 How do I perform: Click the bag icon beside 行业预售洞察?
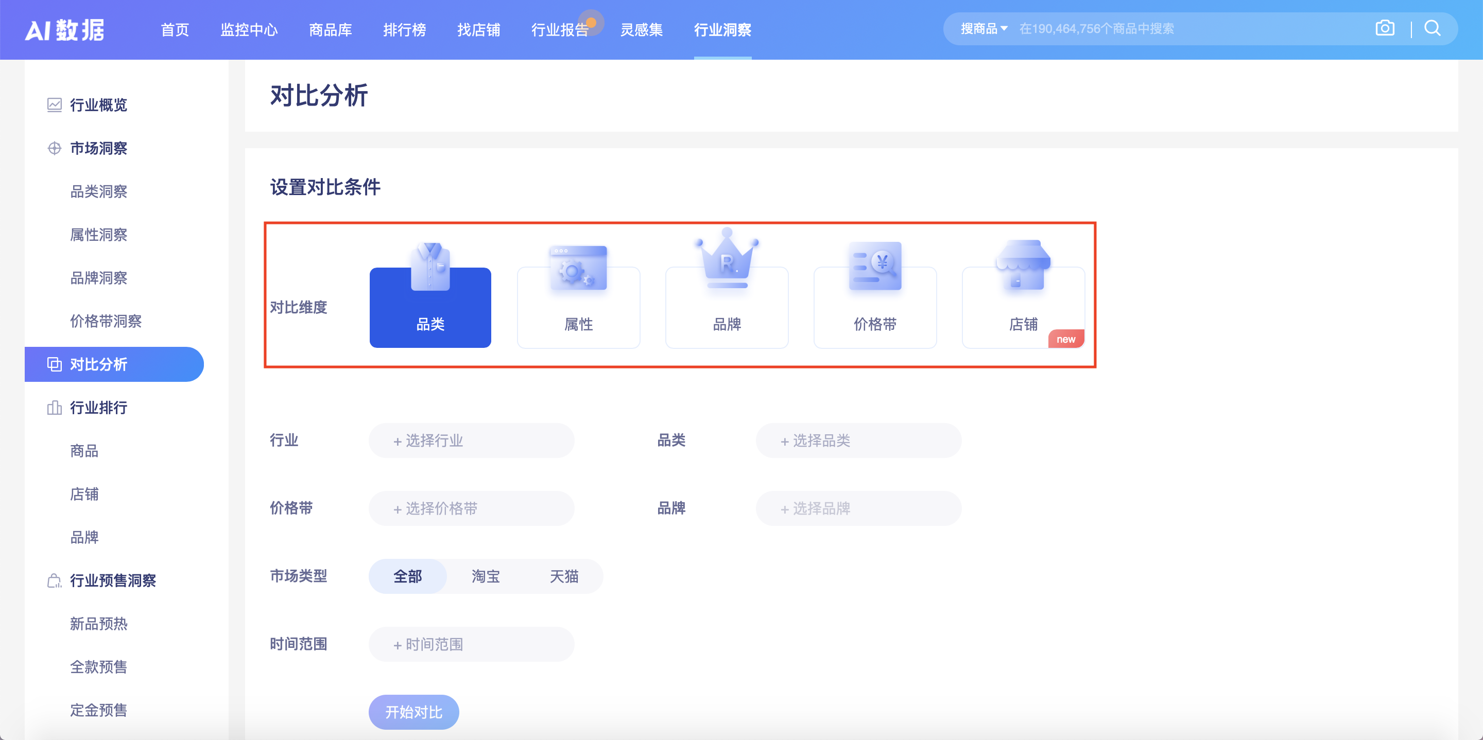click(54, 580)
